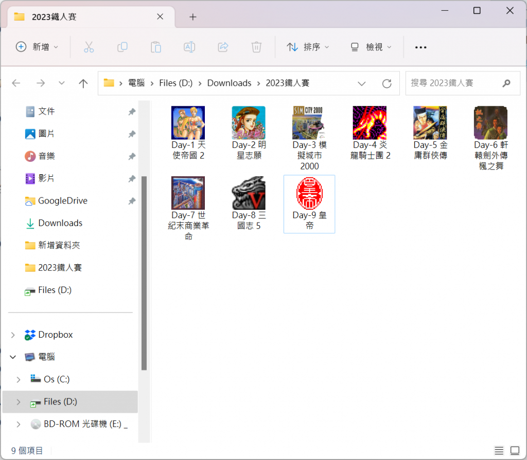Click the Copy icon in toolbar
This screenshot has width=527, height=460.
pyautogui.click(x=122, y=47)
